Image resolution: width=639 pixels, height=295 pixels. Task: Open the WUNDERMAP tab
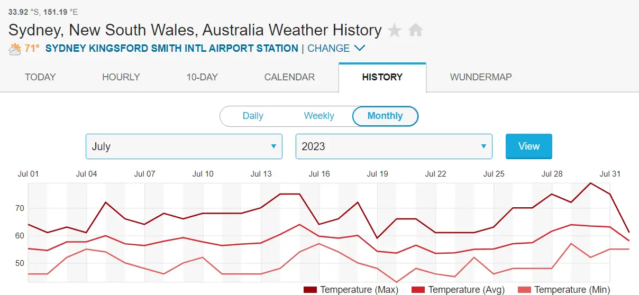click(x=481, y=77)
